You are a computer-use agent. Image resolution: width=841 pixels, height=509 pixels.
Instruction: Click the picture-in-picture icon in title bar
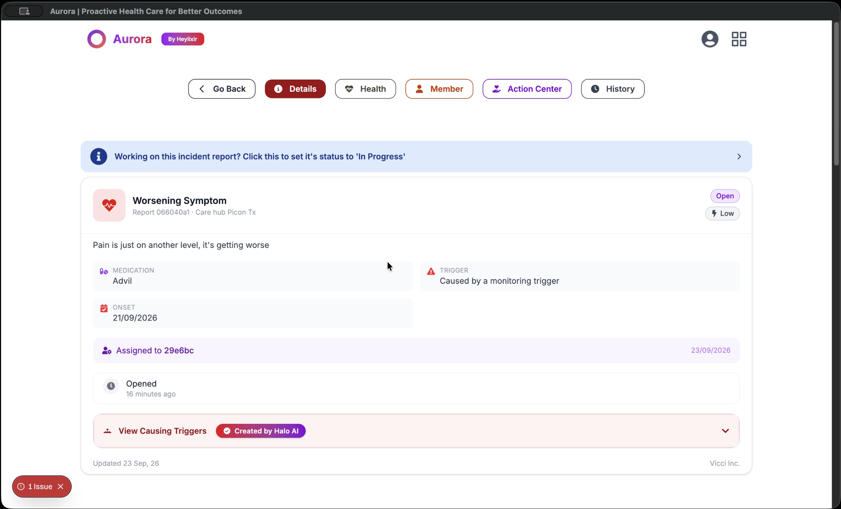coord(24,11)
